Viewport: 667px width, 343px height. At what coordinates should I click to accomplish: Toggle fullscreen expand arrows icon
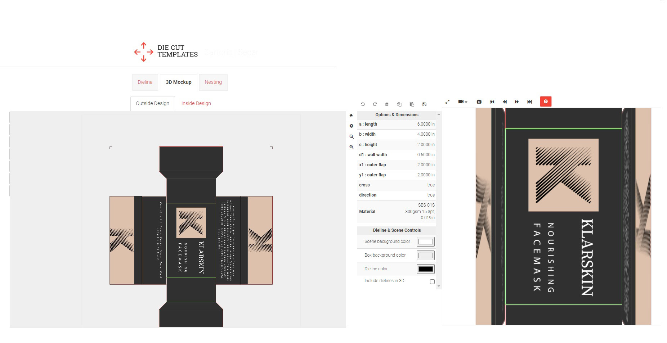click(447, 102)
